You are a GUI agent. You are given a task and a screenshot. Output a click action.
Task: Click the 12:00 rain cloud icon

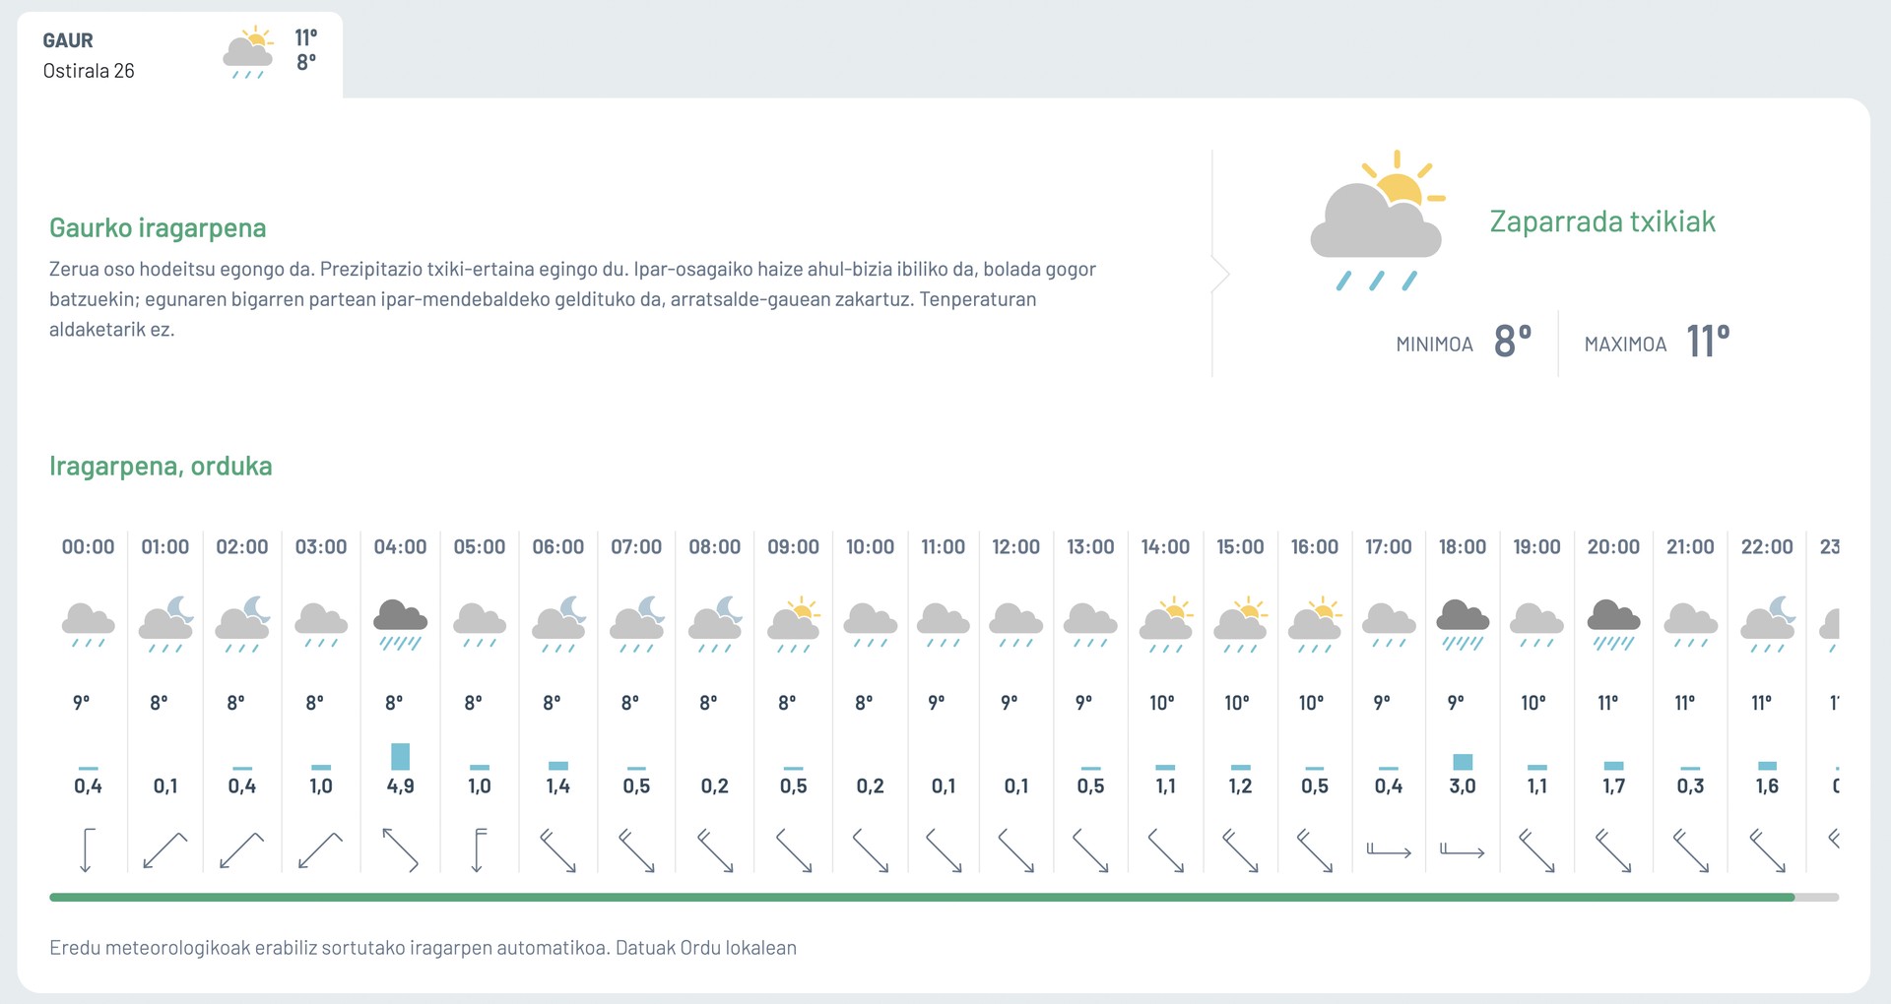coord(1015,624)
